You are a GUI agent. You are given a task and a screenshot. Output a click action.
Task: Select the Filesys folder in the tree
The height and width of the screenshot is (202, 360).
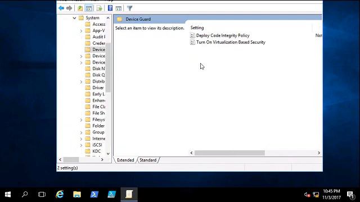click(99, 120)
